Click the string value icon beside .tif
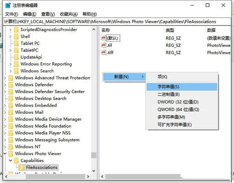Viewport: 234px width, 183px height. pos(103,45)
